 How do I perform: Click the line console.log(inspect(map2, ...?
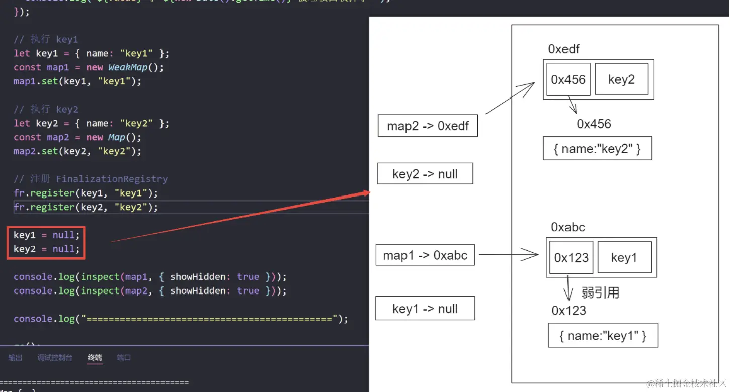coord(150,291)
